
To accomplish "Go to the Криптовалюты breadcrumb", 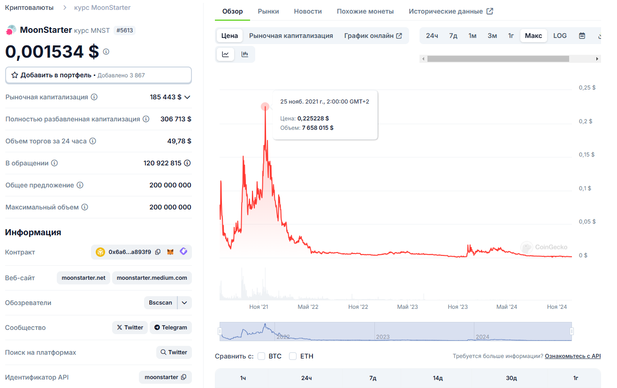I will [x=29, y=7].
